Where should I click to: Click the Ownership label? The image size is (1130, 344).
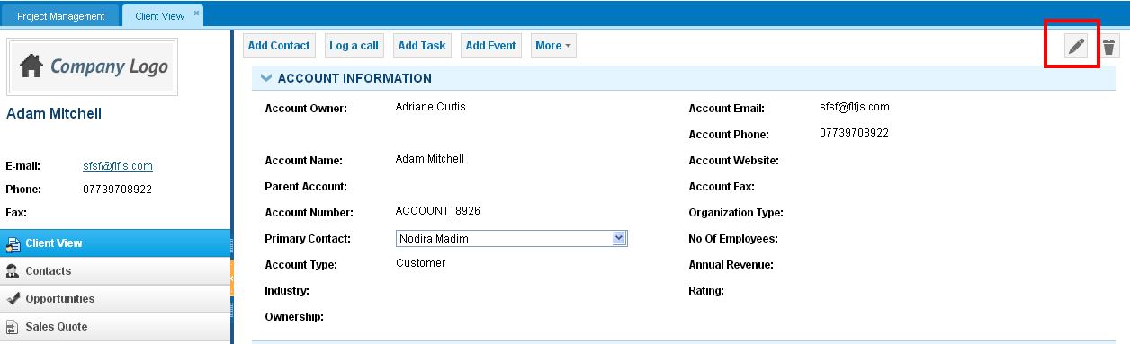click(x=294, y=317)
